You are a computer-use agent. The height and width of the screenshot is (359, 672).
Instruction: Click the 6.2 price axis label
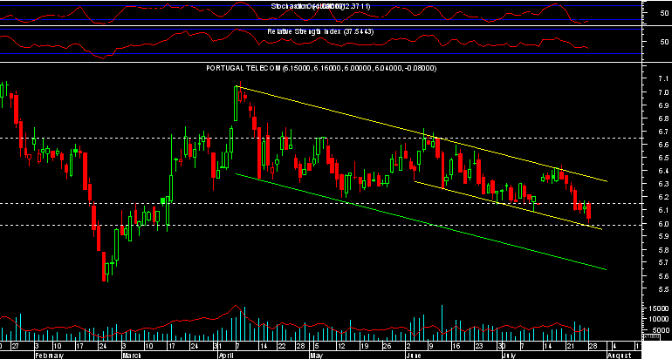coord(662,197)
